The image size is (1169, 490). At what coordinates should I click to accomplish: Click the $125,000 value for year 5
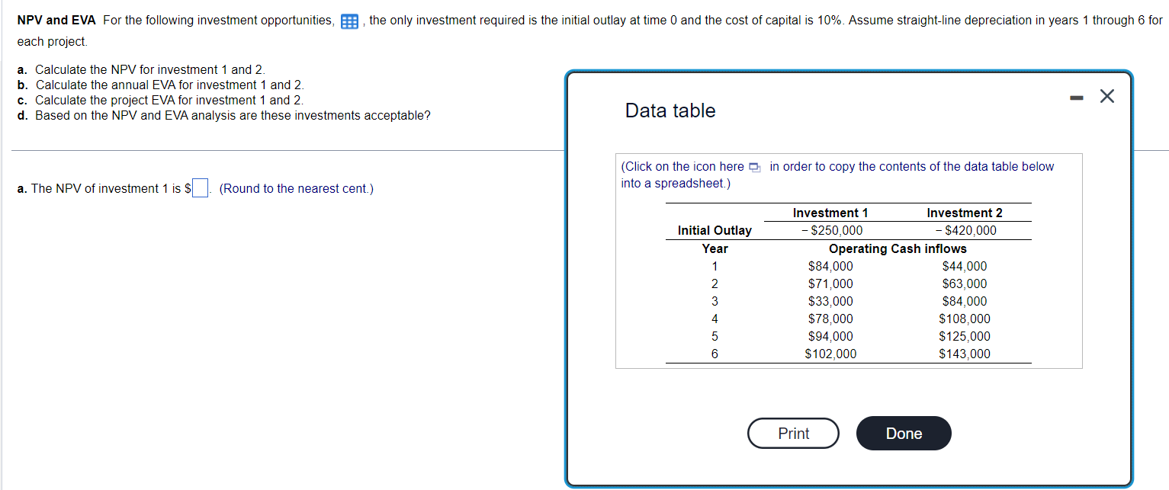click(x=964, y=336)
